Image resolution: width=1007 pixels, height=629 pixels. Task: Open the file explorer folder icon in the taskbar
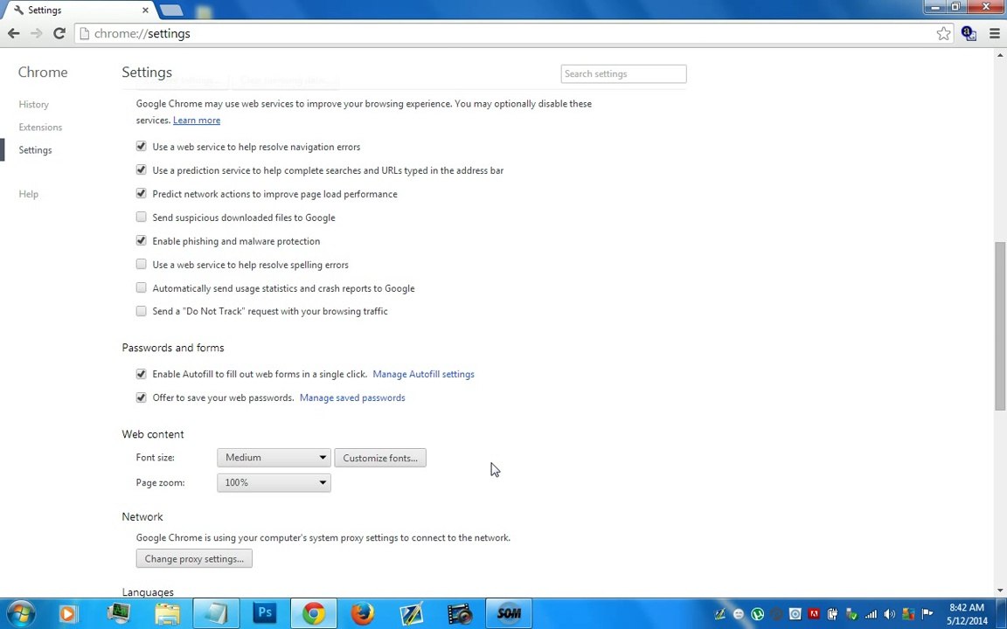[x=167, y=613]
